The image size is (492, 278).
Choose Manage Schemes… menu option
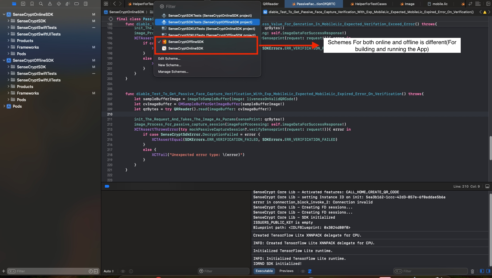pos(173,72)
